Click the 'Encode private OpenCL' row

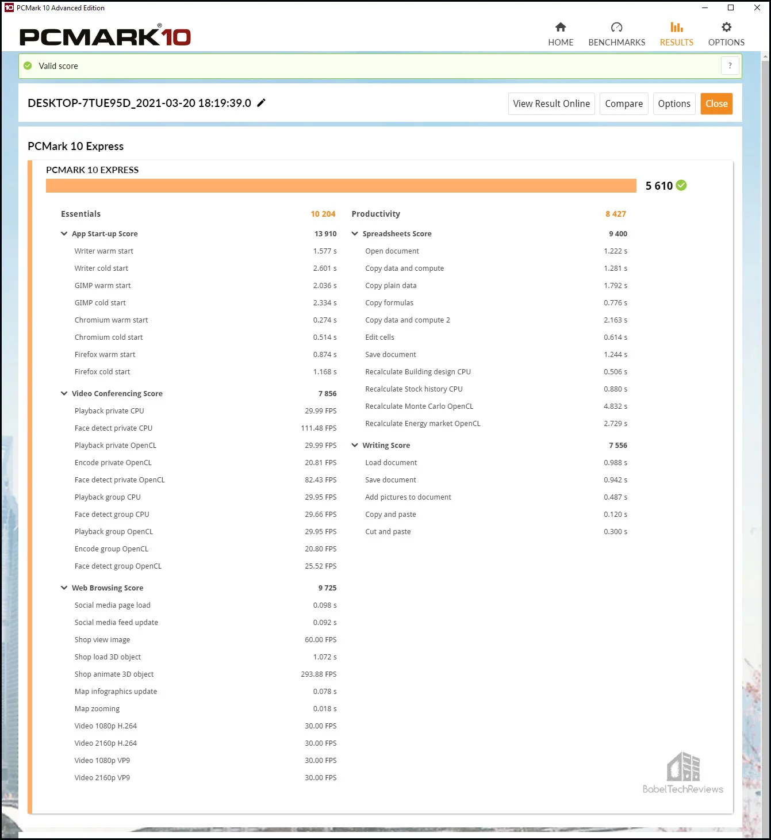pyautogui.click(x=205, y=463)
